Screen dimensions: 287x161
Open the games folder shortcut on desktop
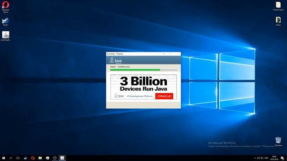tap(278, 21)
